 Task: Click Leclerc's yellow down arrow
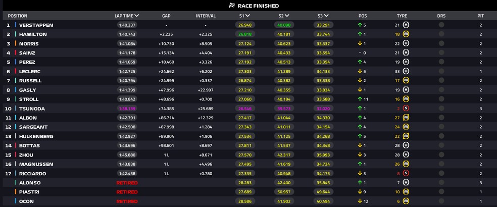[360, 71]
